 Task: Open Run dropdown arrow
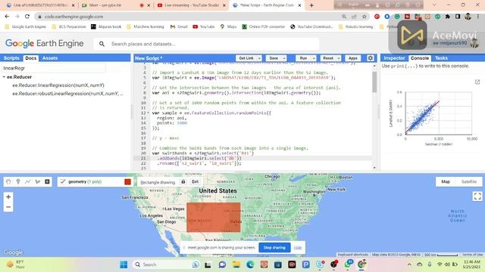coord(314,58)
